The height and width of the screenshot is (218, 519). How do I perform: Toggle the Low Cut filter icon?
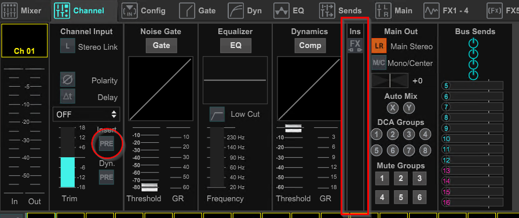click(217, 114)
